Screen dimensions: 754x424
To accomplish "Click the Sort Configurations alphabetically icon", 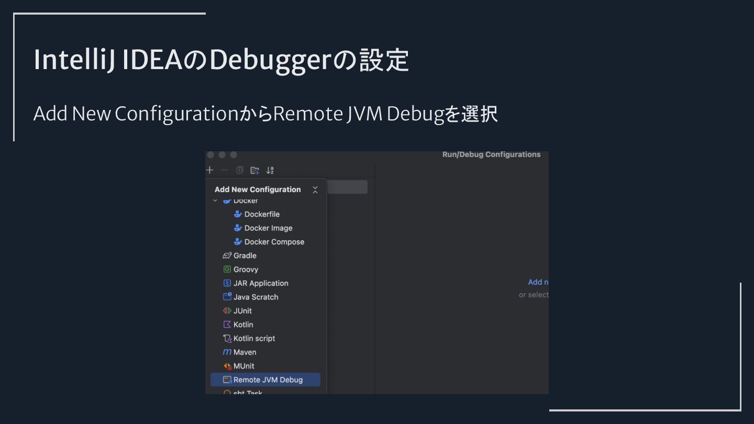I will click(x=270, y=170).
